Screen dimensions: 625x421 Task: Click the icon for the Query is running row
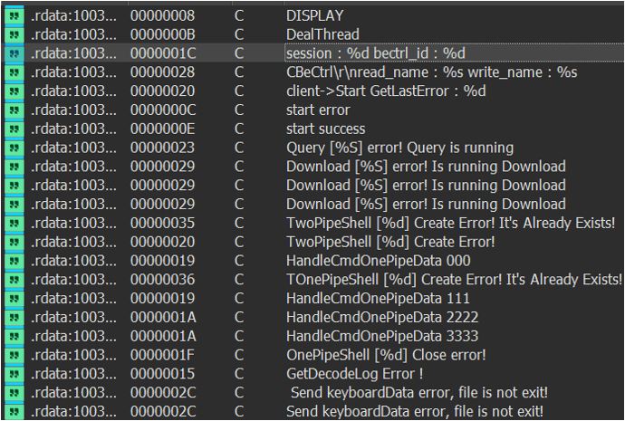point(14,148)
